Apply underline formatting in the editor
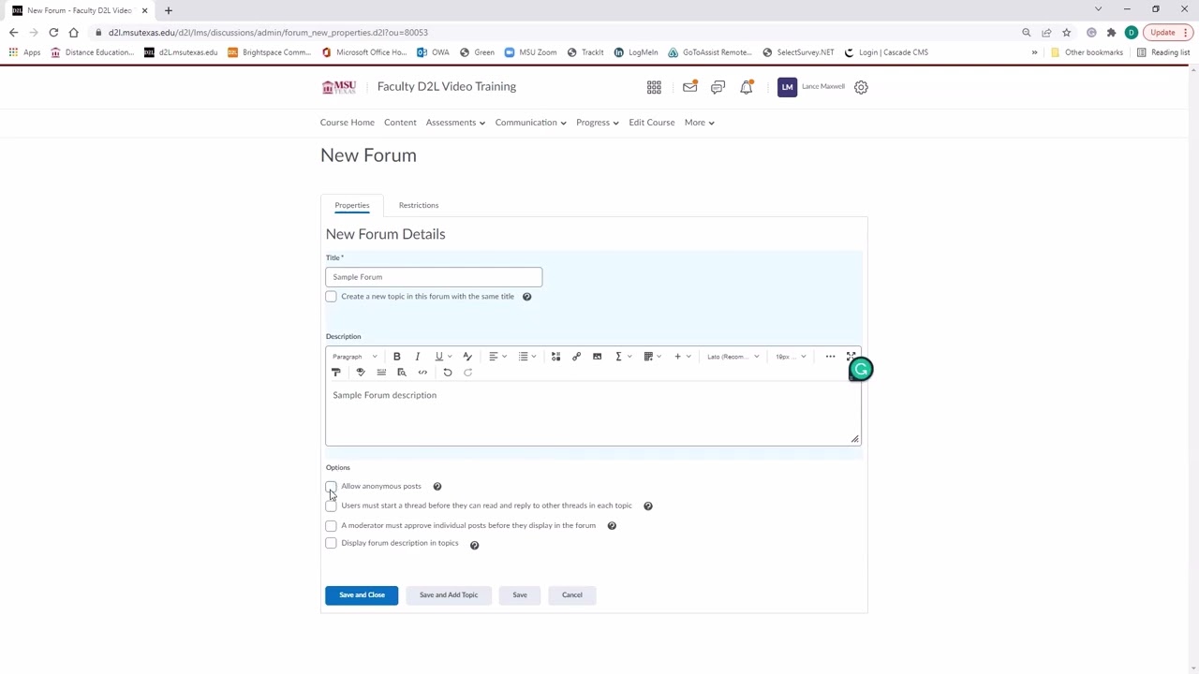 tap(437, 357)
